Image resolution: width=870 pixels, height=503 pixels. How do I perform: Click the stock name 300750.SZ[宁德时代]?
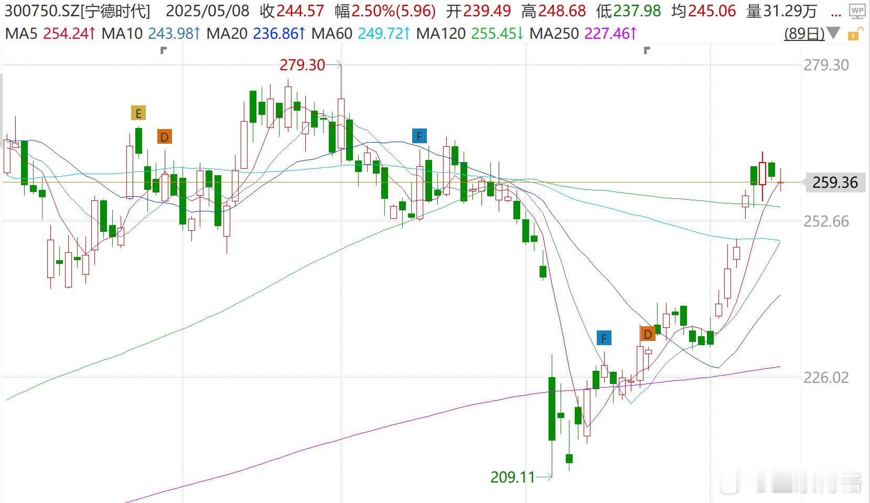[78, 10]
